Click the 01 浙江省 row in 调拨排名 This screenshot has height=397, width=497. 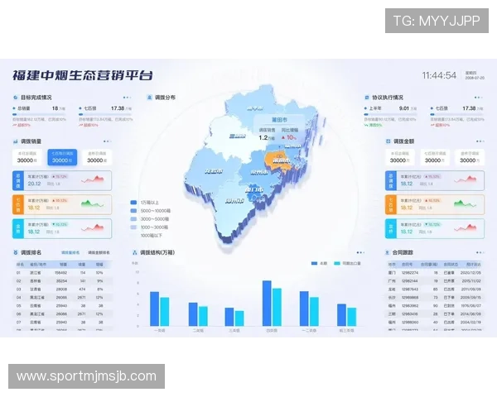click(x=62, y=273)
